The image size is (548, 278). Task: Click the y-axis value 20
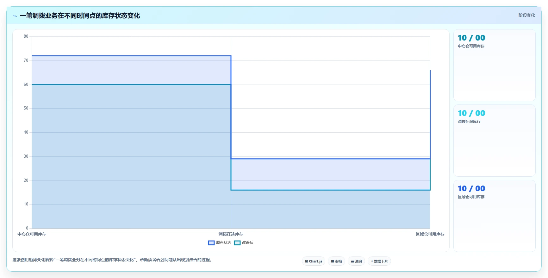(26, 180)
